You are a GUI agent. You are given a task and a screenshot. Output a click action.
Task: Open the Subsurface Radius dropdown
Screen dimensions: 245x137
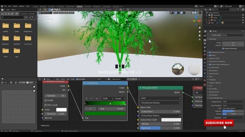[x=161, y=116]
